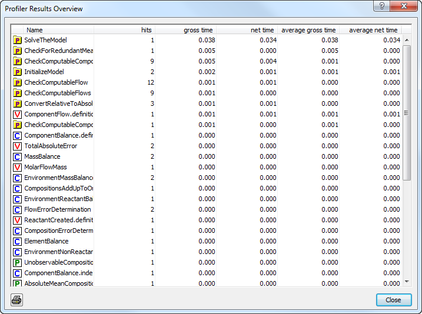Click the UnobservableCompositio parameter icon
This screenshot has width=422, height=314.
pos(17,262)
